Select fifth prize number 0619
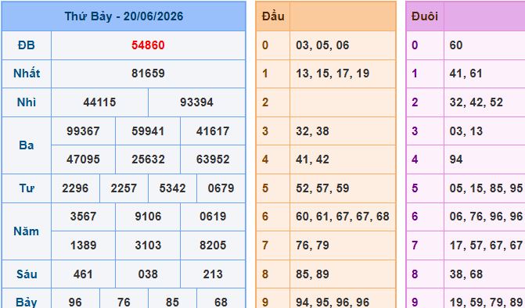 point(213,217)
